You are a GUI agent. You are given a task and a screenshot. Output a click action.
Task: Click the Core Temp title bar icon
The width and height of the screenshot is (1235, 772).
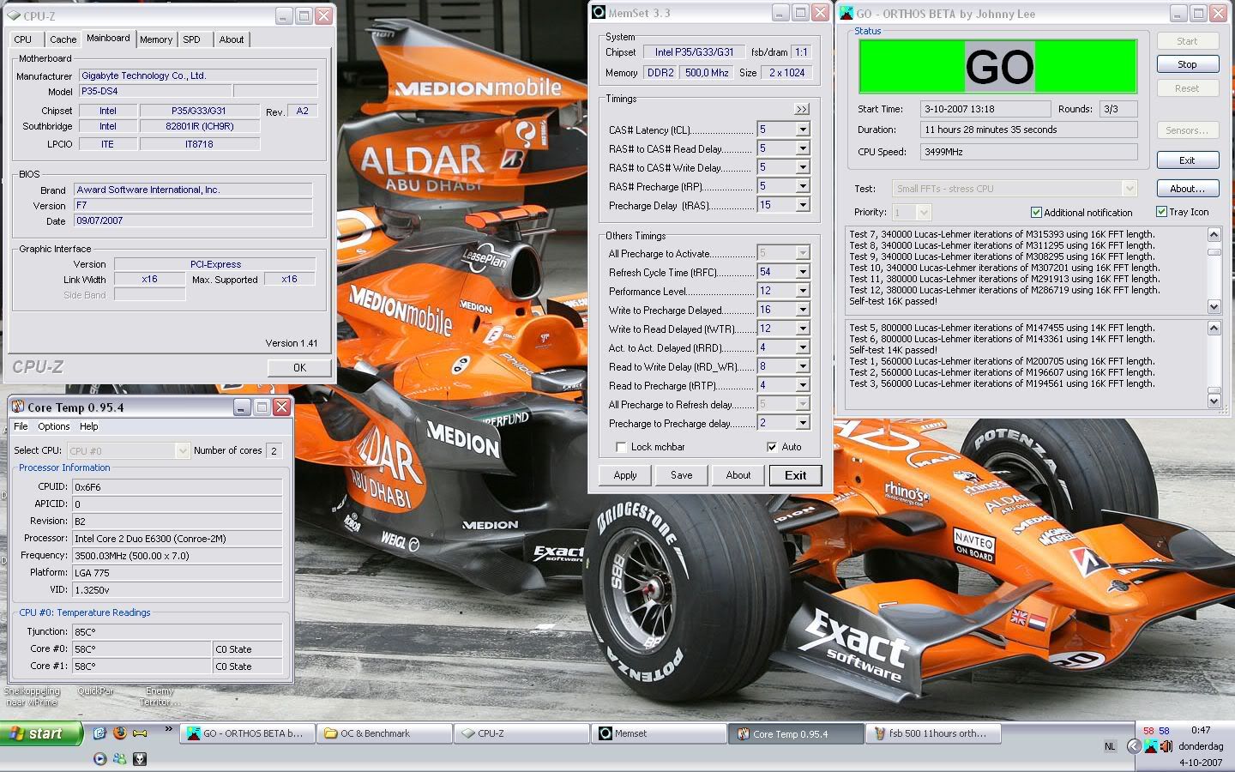point(17,407)
